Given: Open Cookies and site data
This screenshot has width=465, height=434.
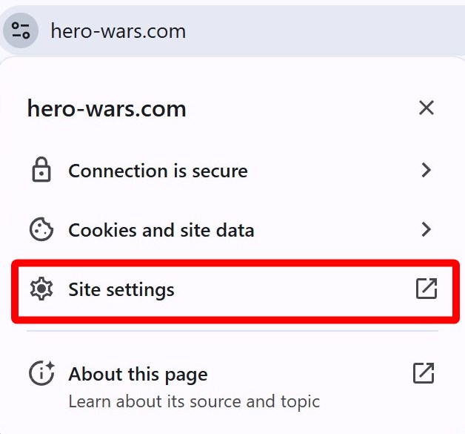Looking at the screenshot, I should pos(161,230).
